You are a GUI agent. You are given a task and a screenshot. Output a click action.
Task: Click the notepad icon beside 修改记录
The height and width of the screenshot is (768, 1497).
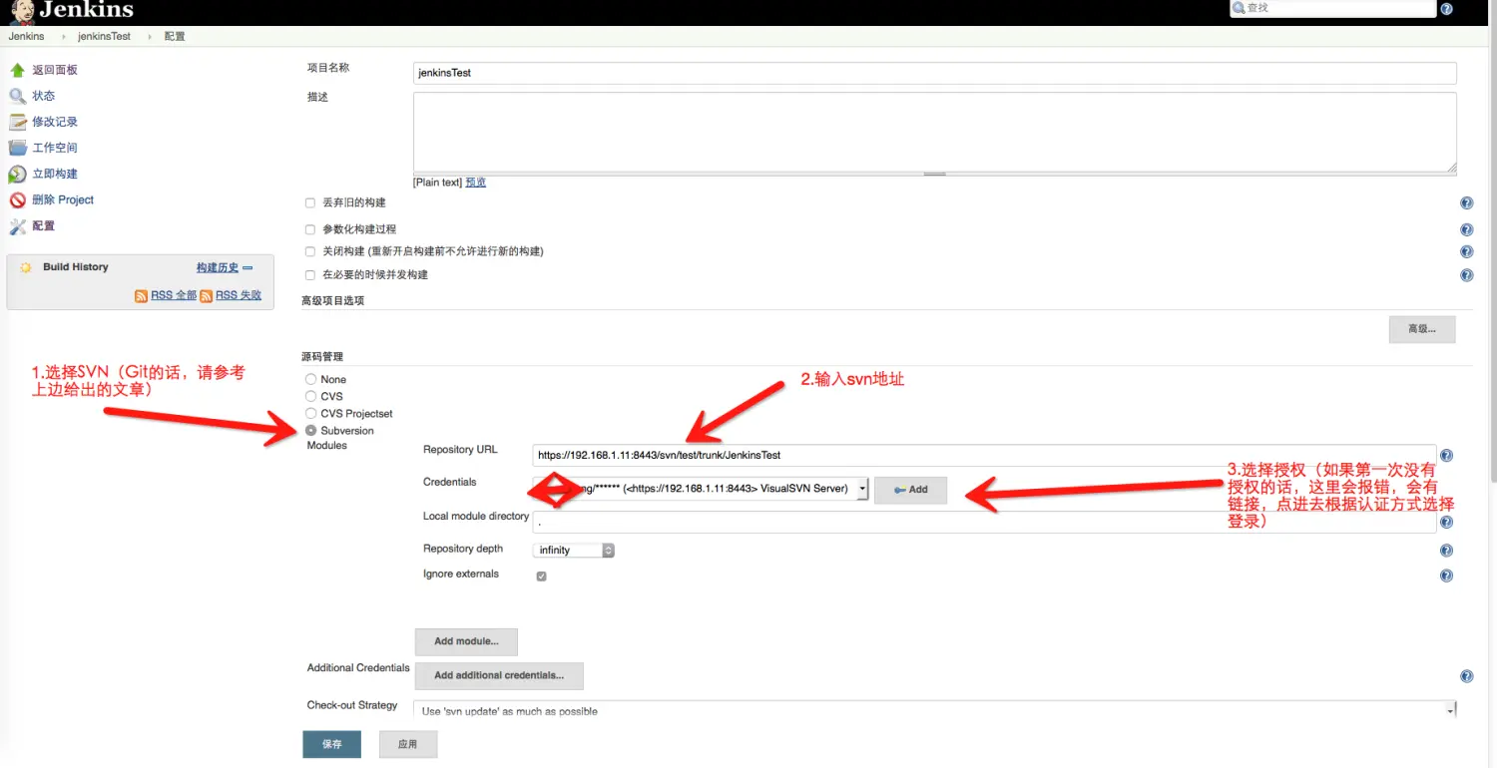(17, 122)
